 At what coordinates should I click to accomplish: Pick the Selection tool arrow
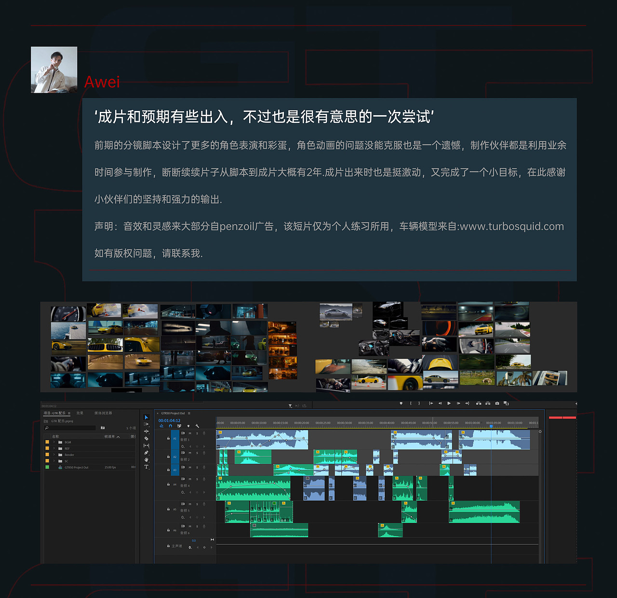coord(147,417)
